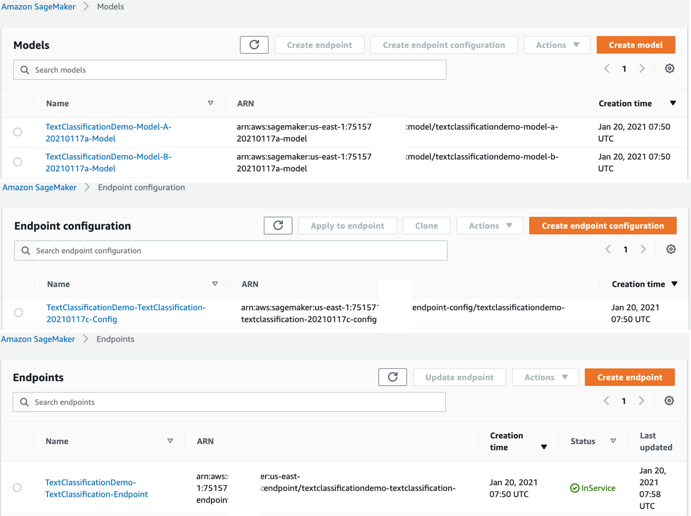The image size is (691, 516).
Task: Open Endpoints table settings gear
Action: [669, 401]
